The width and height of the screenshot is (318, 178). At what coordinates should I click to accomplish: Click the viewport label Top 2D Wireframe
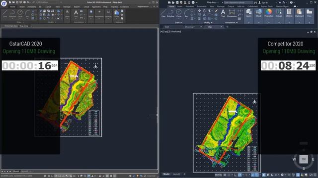pos(170,32)
